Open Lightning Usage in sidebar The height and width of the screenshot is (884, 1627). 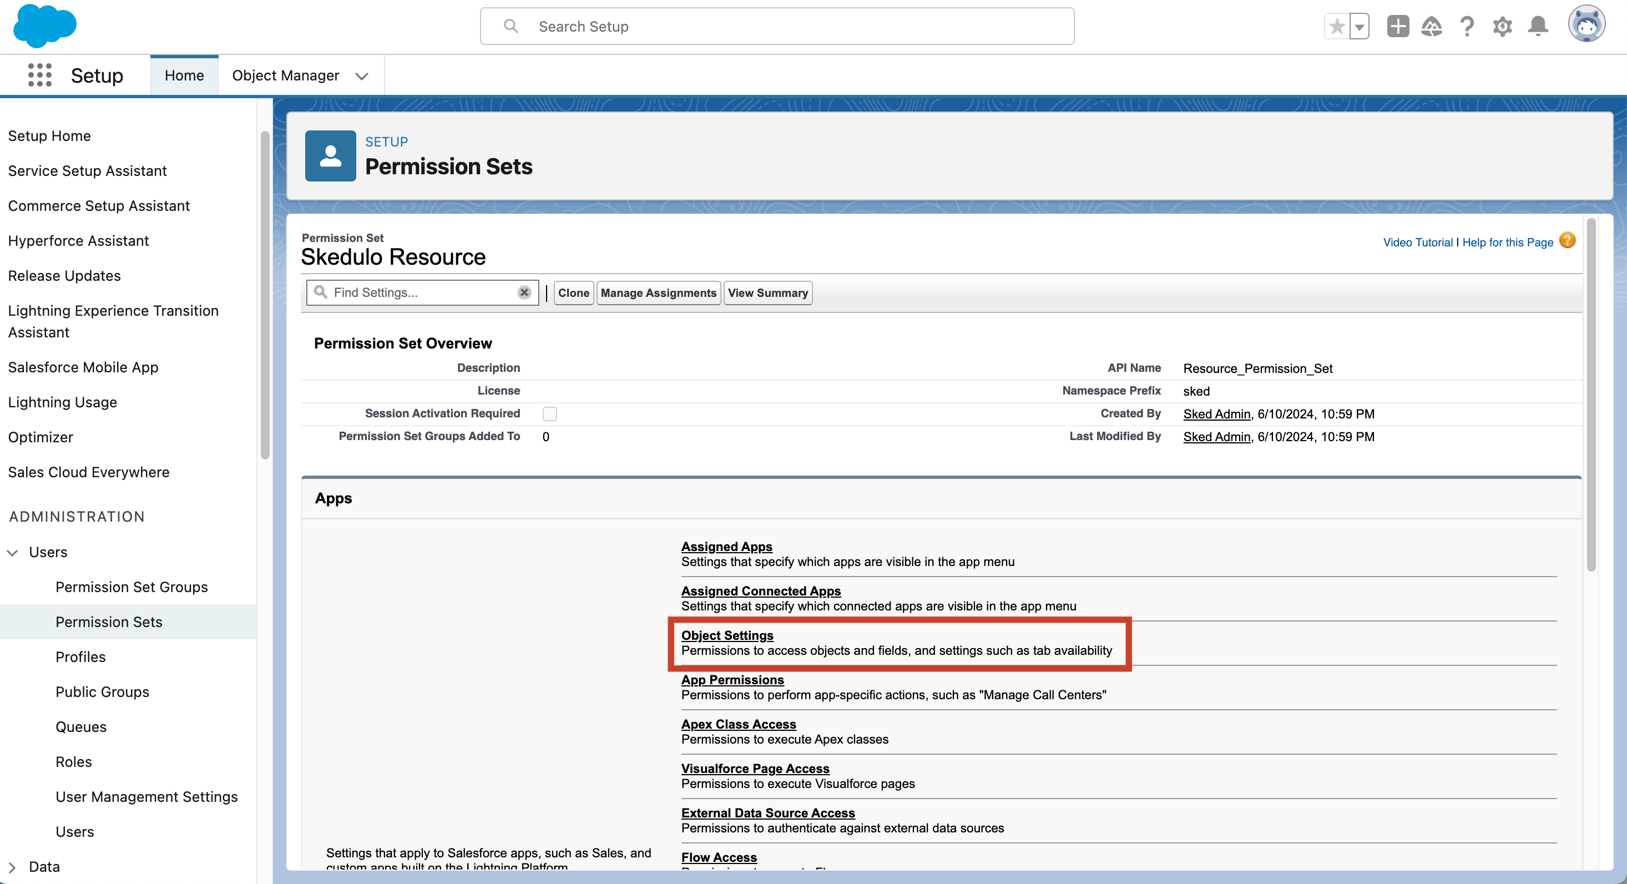[63, 402]
